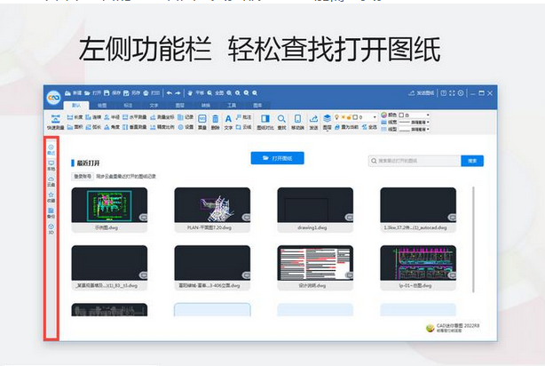Expand the 线型 line type dropdown
Image resolution: width=545 pixels, height=366 pixels.
[428, 129]
